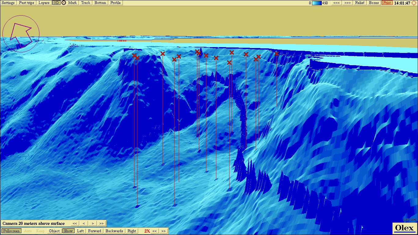This screenshot has width=418, height=235.
Task: Toggle Relief shading
Action: click(360, 3)
